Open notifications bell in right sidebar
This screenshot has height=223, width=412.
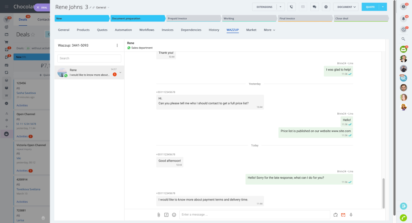[x=403, y=19]
